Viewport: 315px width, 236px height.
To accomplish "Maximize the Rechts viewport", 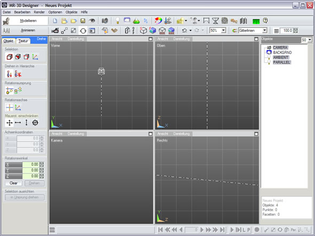I will (x=256, y=134).
